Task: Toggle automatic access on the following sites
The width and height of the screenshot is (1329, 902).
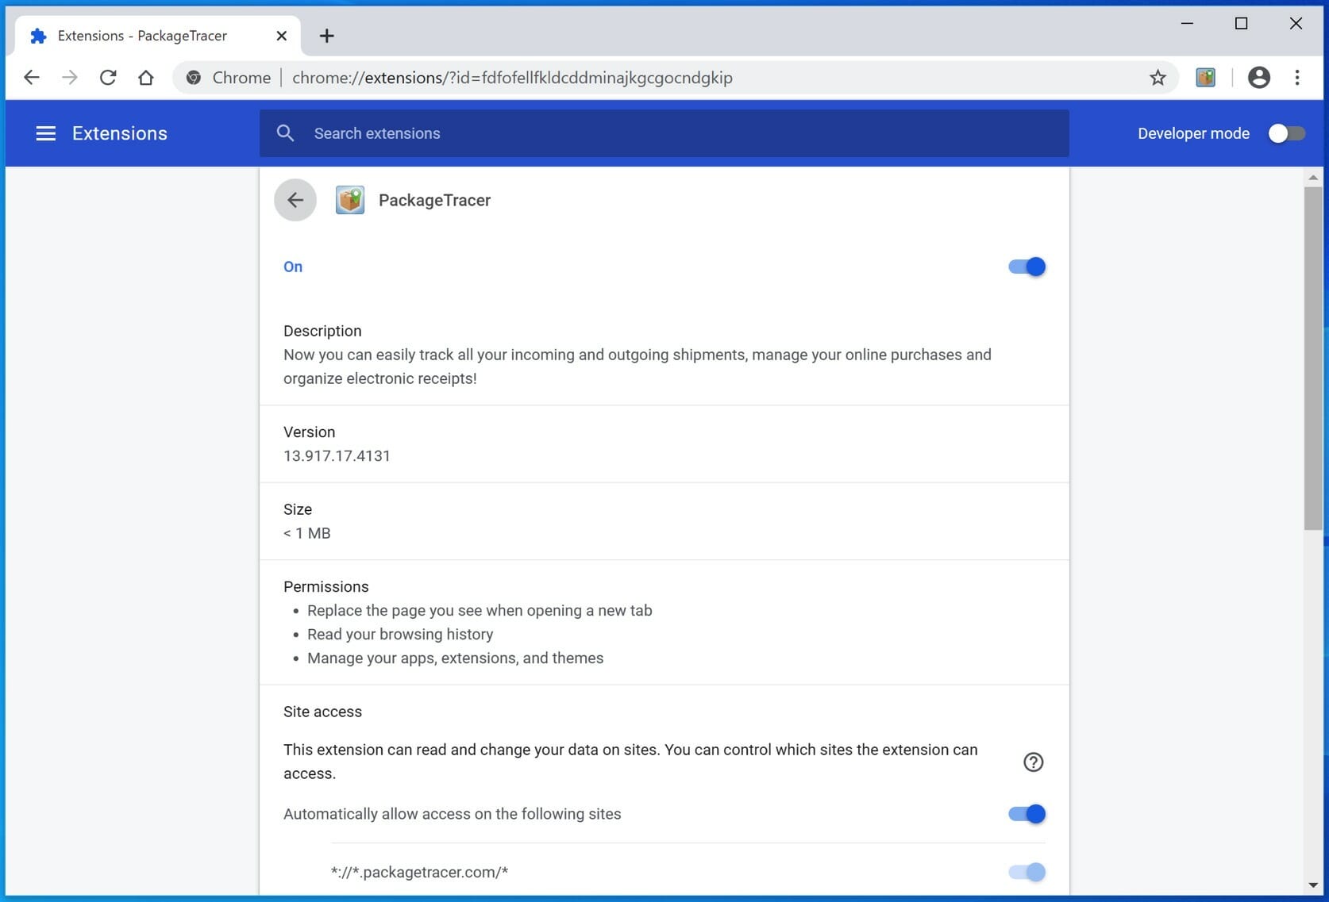Action: click(x=1027, y=814)
